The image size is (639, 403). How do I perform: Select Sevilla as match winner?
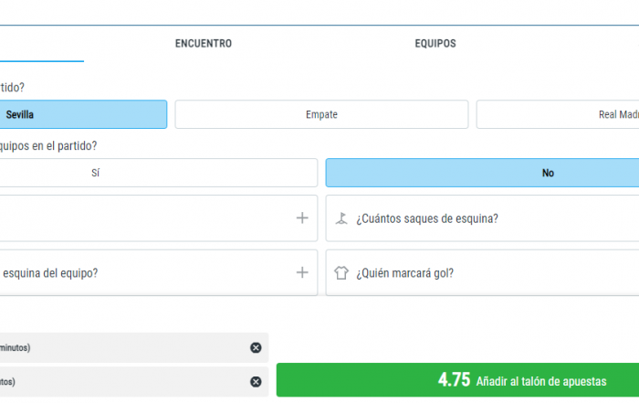tap(82, 114)
